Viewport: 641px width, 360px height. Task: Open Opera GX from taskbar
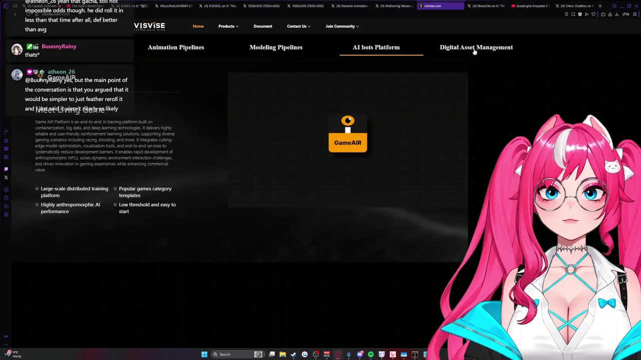pos(338,354)
